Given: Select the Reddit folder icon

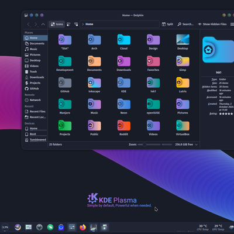Looking at the screenshot, I should [x=124, y=125].
